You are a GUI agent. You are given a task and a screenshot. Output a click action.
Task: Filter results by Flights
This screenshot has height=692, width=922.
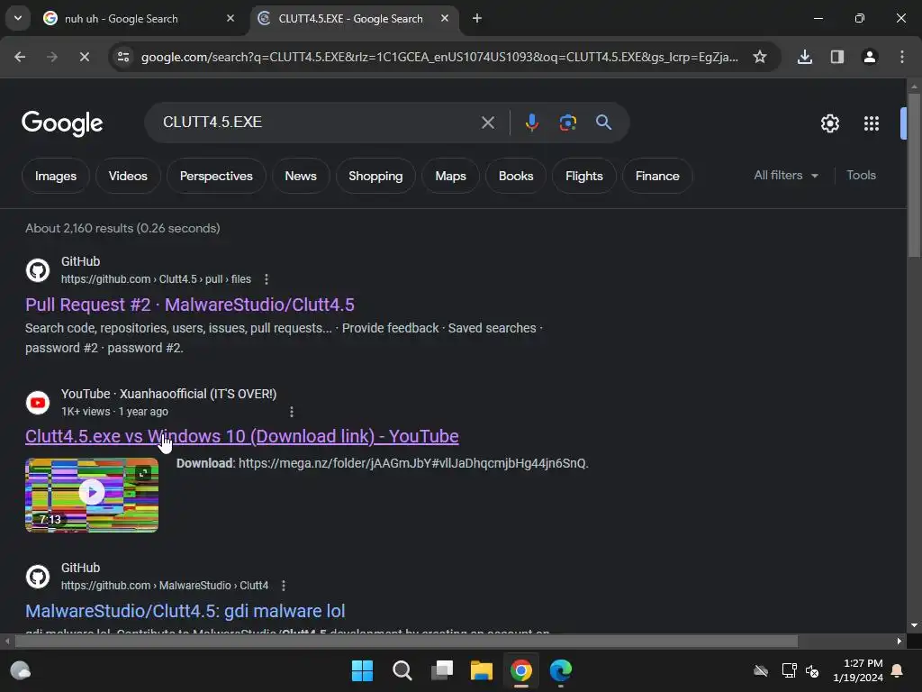[583, 176]
